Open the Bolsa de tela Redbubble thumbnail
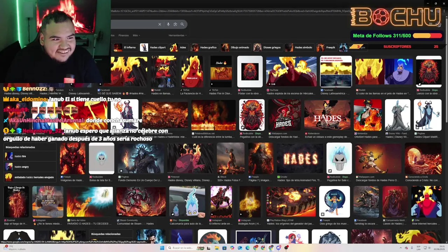Image resolution: width=448 pixels, height=252 pixels. pyautogui.click(x=101, y=159)
